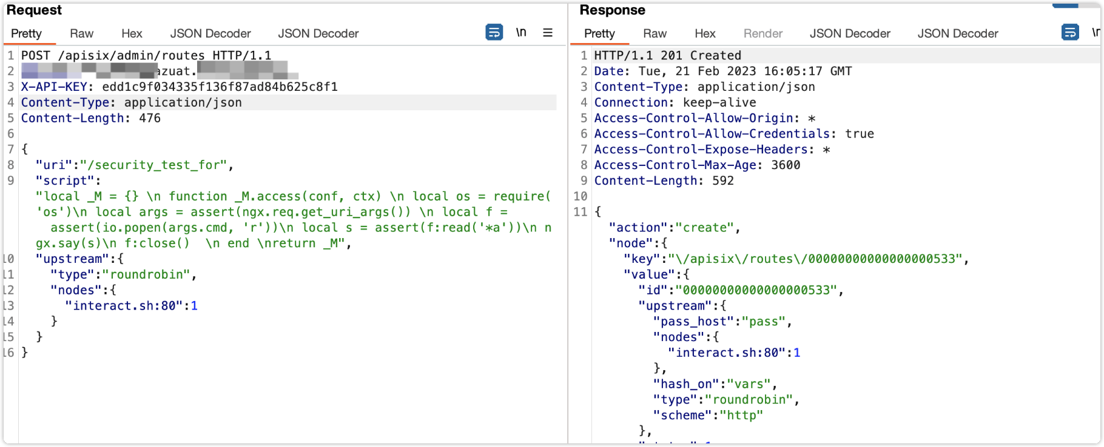
Task: Click script line containing io.popen(args.cmd
Action: 301,228
